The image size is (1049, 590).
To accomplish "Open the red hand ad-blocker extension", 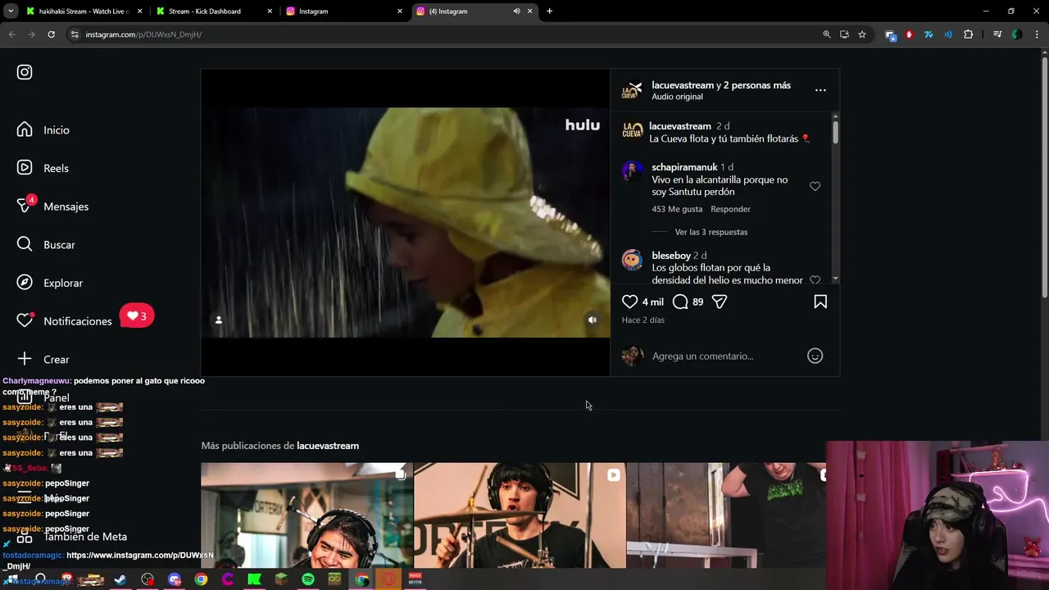I will [909, 34].
